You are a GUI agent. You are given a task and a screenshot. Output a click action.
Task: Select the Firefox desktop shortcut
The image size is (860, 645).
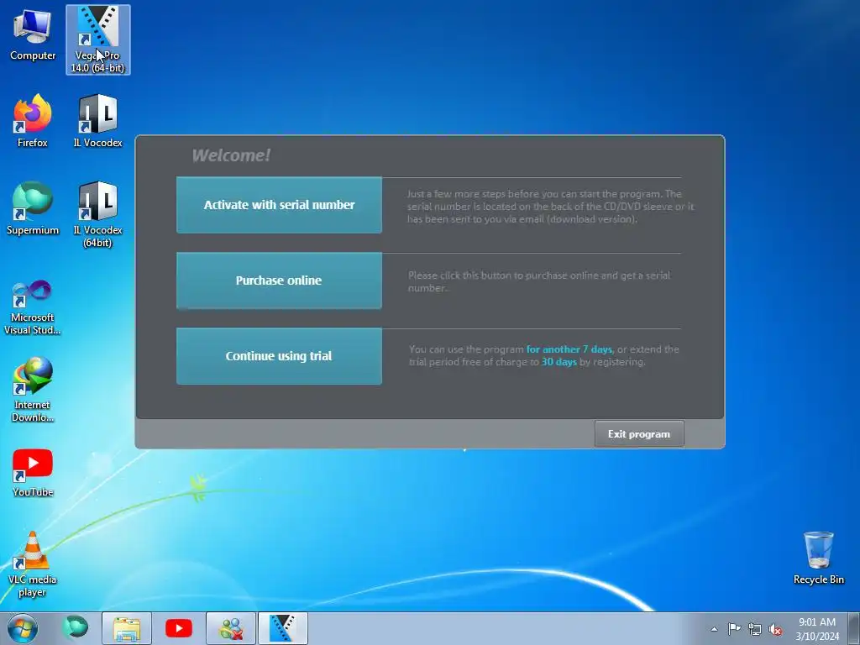pos(33,122)
